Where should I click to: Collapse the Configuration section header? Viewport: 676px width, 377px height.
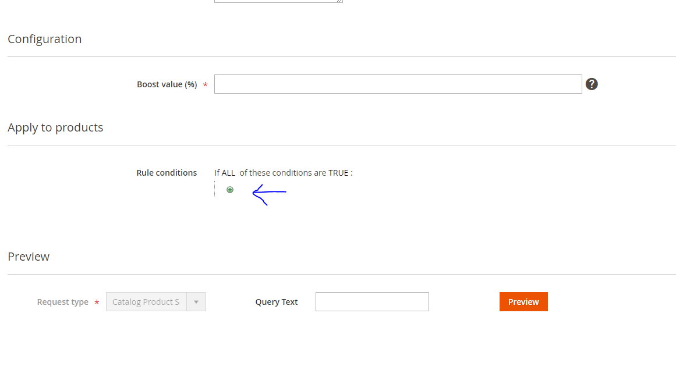44,39
